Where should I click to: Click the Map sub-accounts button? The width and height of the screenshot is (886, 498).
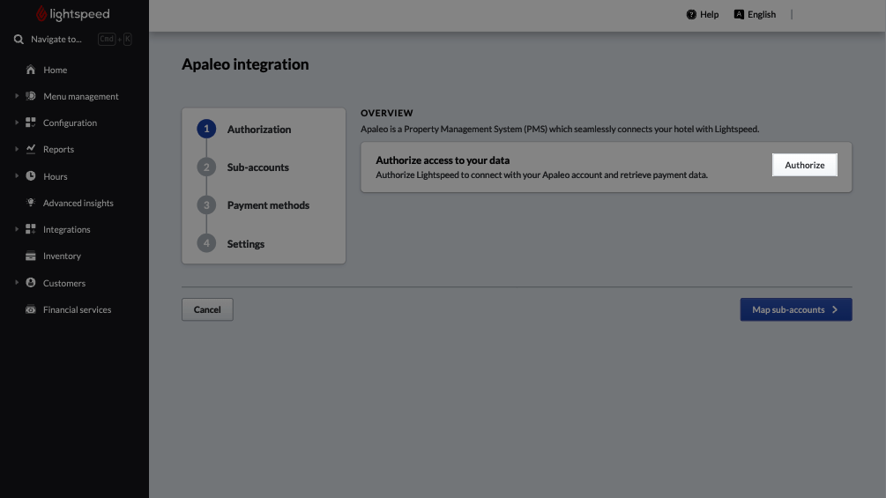click(x=796, y=309)
